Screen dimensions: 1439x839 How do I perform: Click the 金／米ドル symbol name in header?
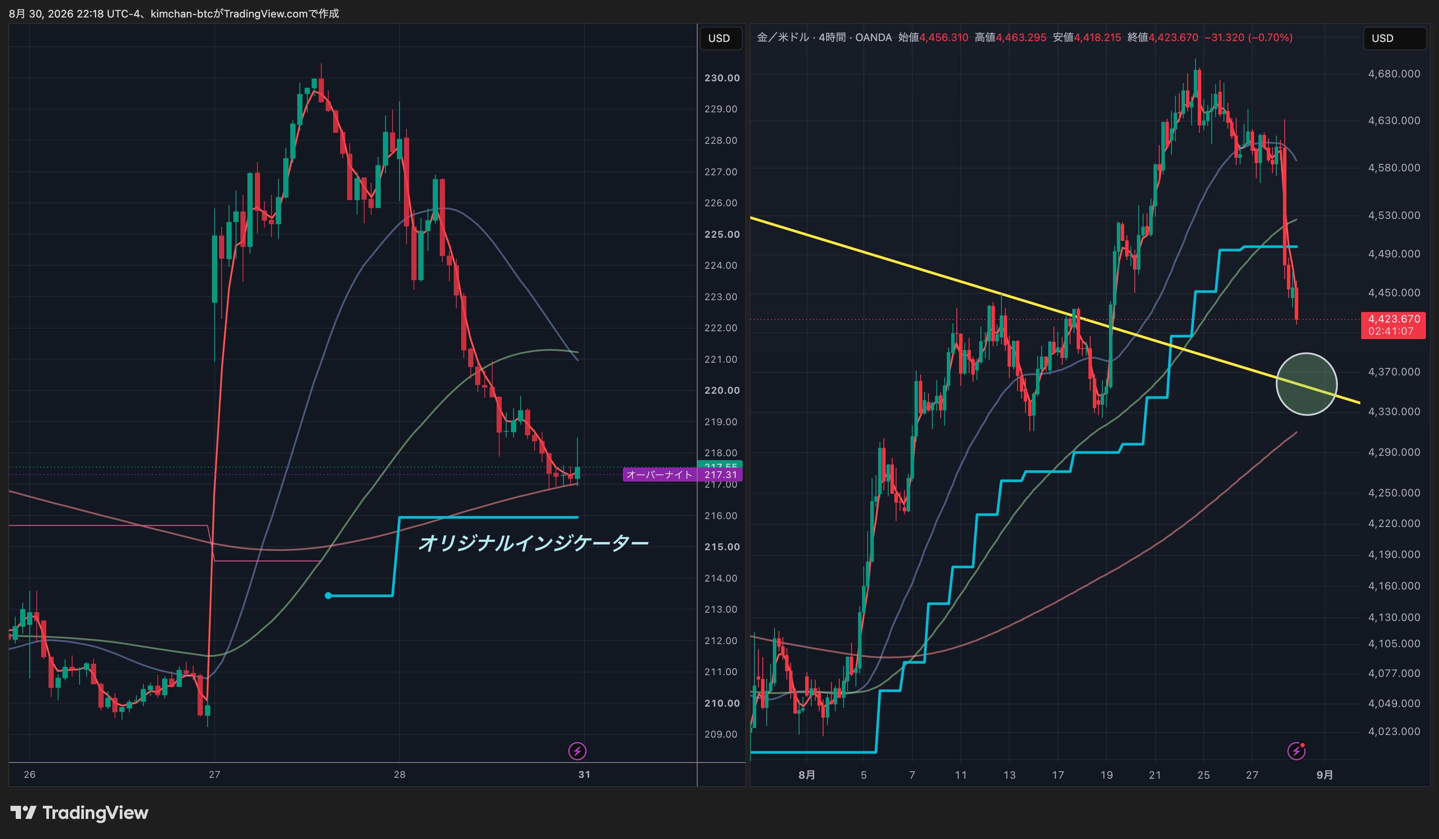pyautogui.click(x=783, y=38)
